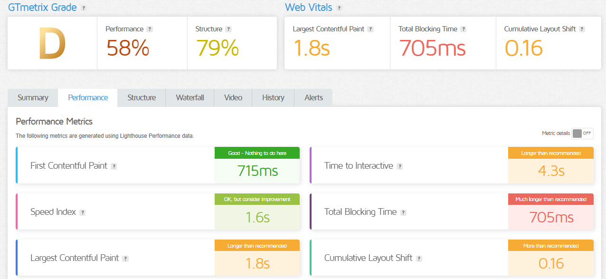Click the golden D grade letter

(51, 43)
